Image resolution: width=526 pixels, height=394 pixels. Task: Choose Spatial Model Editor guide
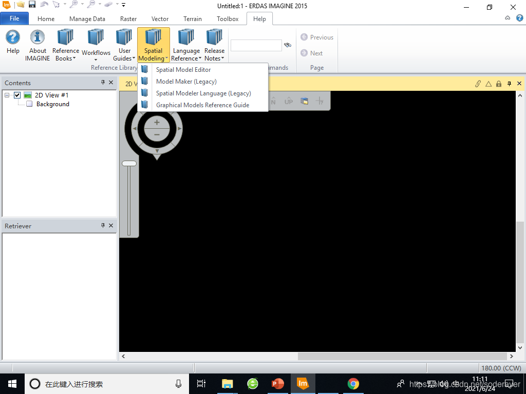point(202,70)
